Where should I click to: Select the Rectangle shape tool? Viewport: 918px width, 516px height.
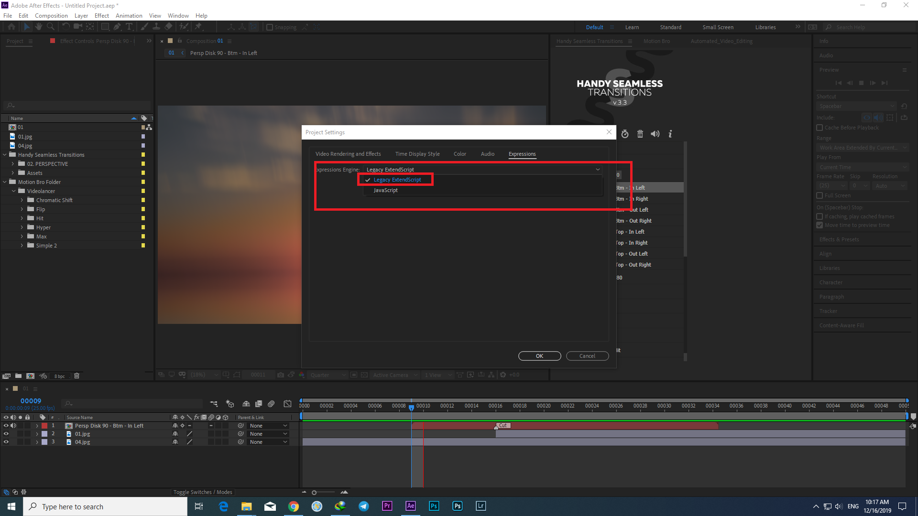click(x=105, y=27)
